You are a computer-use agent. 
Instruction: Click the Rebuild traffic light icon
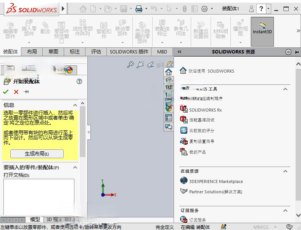coord(185,9)
